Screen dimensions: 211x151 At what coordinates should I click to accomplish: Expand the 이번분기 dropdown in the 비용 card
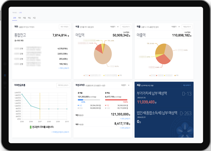pyautogui.click(x=114, y=27)
